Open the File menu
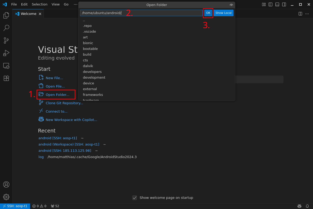This screenshot has height=209, width=313. [x=14, y=4]
